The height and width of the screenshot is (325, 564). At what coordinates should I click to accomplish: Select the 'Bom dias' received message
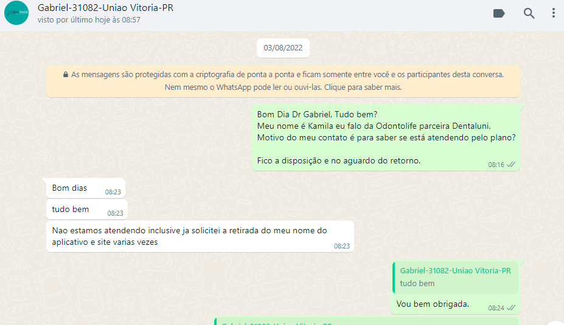point(86,188)
